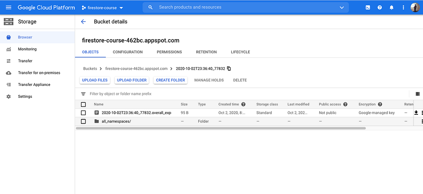Click the '95 B' size cell

(x=185, y=113)
